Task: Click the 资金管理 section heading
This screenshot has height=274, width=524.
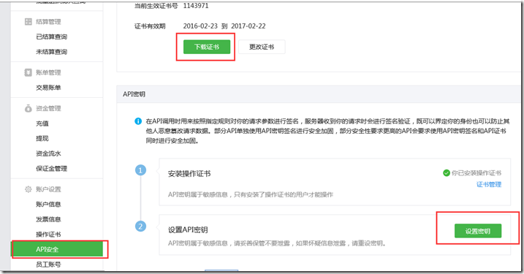Action: coord(48,108)
